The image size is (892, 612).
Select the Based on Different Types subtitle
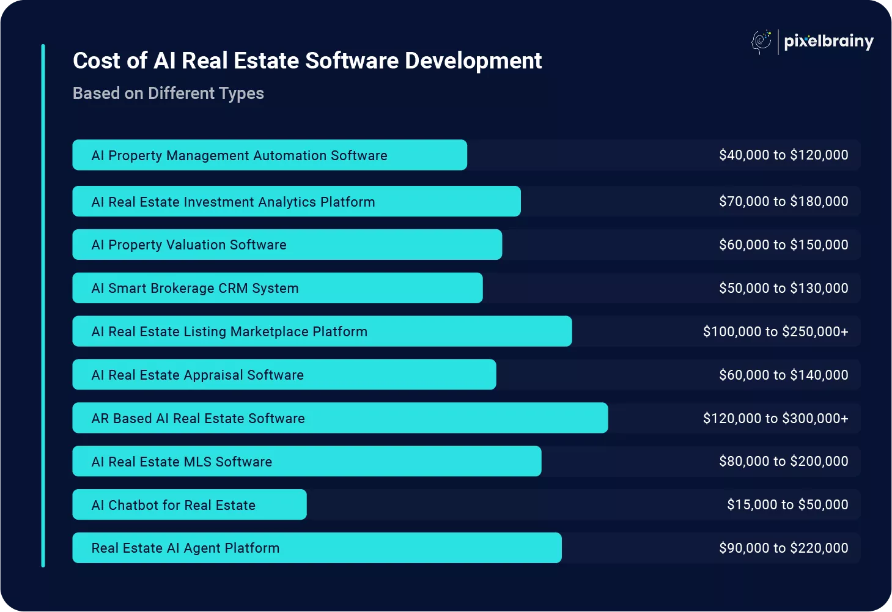168,94
